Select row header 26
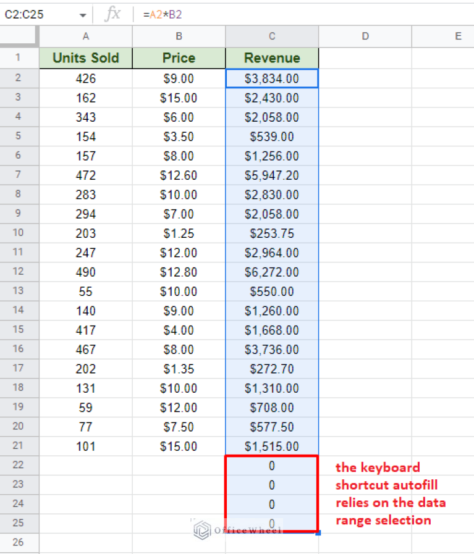474x554 pixels. coord(19,543)
